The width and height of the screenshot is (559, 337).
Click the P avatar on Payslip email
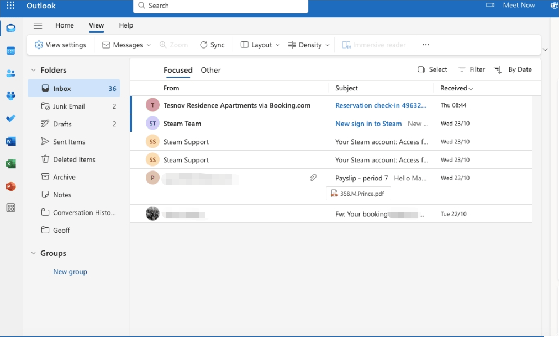[x=152, y=178]
